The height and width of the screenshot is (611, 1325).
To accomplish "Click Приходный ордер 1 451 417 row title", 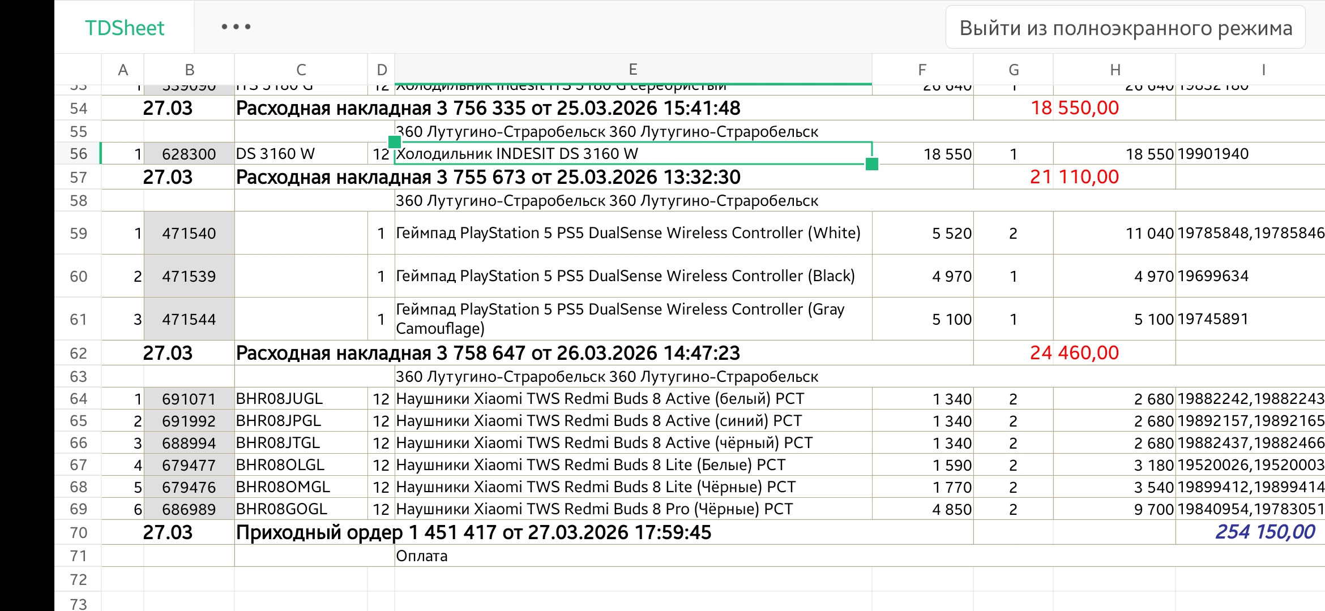I will coord(473,532).
